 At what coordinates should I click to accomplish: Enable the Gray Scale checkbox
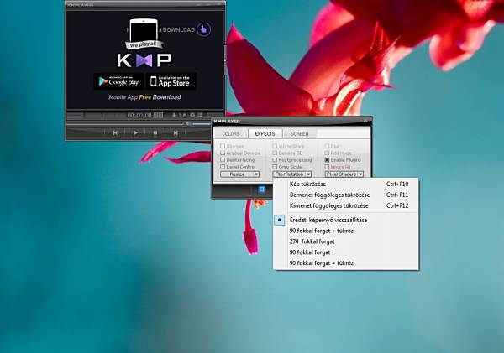pos(275,167)
